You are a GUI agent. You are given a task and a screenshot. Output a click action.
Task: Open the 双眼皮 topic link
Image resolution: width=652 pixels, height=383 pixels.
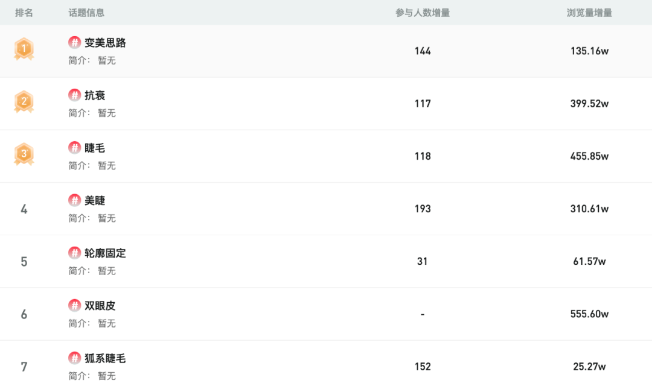[100, 306]
